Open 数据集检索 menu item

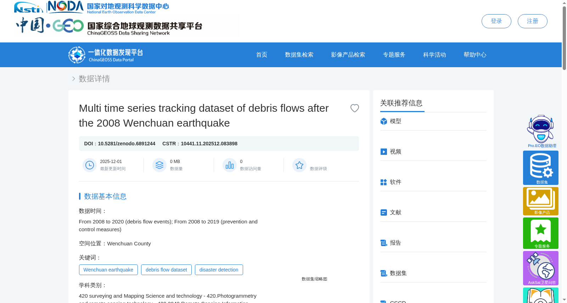(x=299, y=55)
